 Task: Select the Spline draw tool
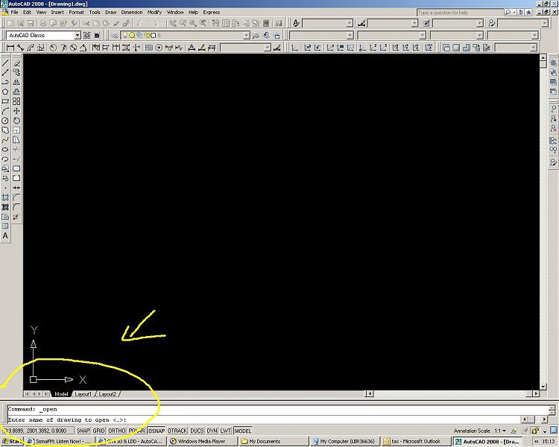pyautogui.click(x=5, y=140)
